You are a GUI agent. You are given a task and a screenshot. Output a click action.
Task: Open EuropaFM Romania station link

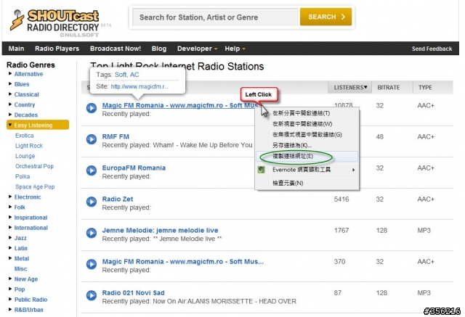pos(134,168)
